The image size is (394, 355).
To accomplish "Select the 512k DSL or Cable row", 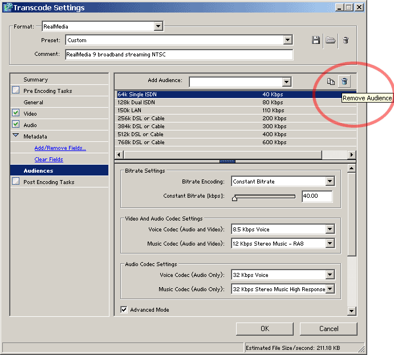I will coord(235,134).
